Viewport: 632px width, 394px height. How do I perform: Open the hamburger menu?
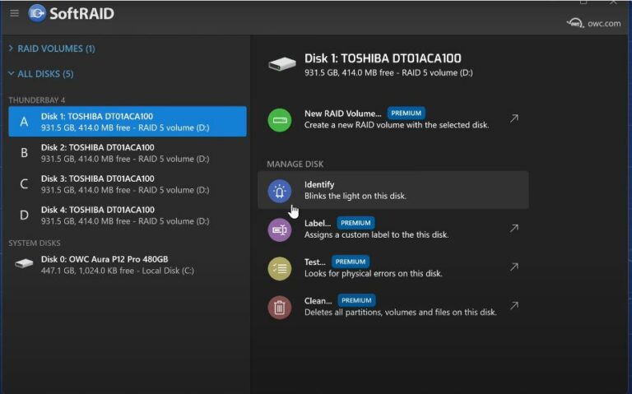[x=14, y=13]
